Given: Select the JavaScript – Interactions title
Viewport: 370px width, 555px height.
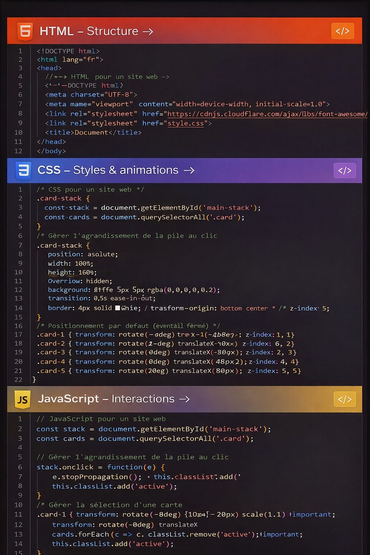Looking at the screenshot, I should point(106,399).
